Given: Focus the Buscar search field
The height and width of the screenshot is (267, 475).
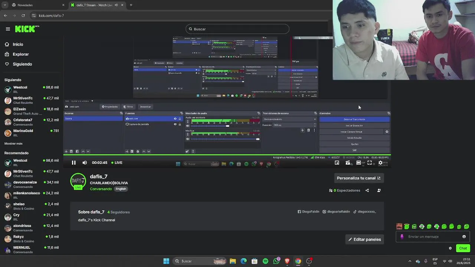Looking at the screenshot, I should pyautogui.click(x=237, y=29).
